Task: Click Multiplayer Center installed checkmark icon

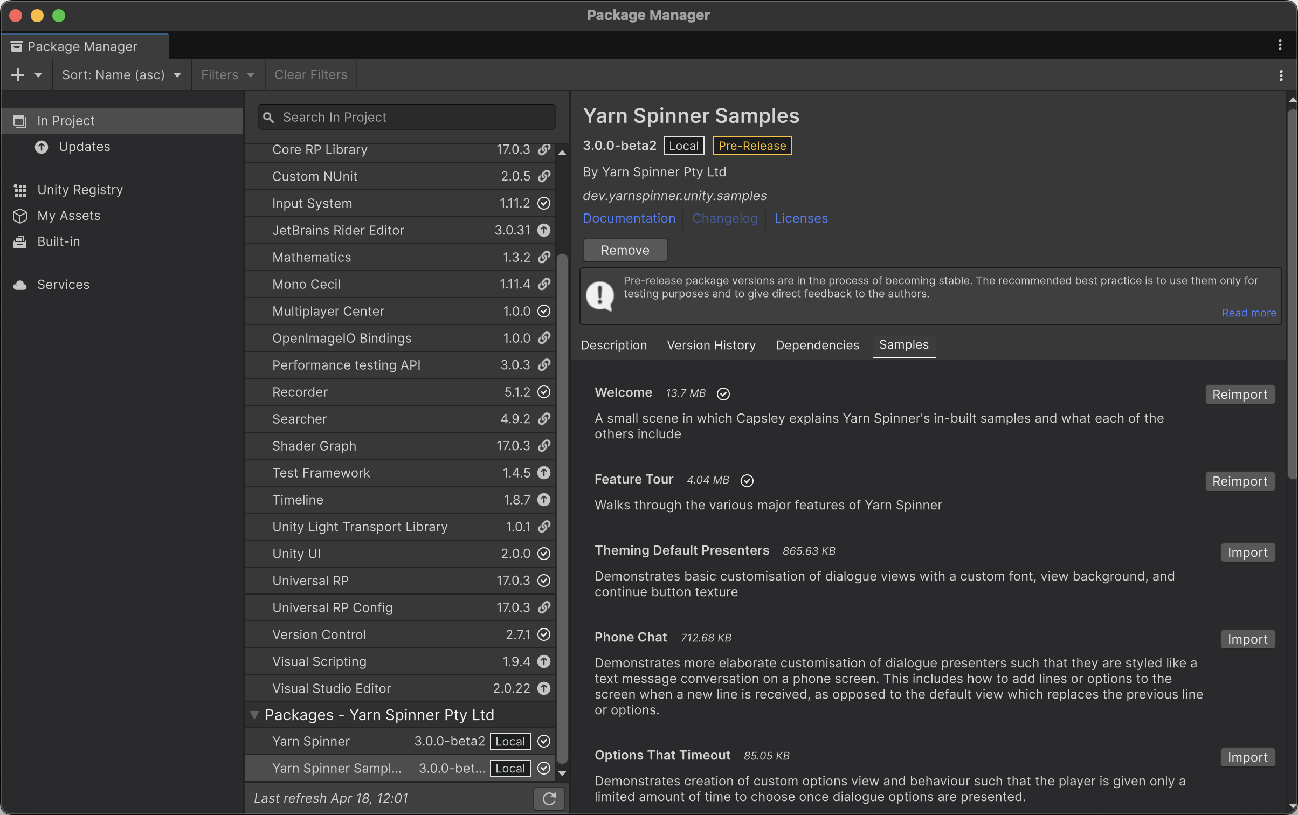Action: tap(544, 311)
